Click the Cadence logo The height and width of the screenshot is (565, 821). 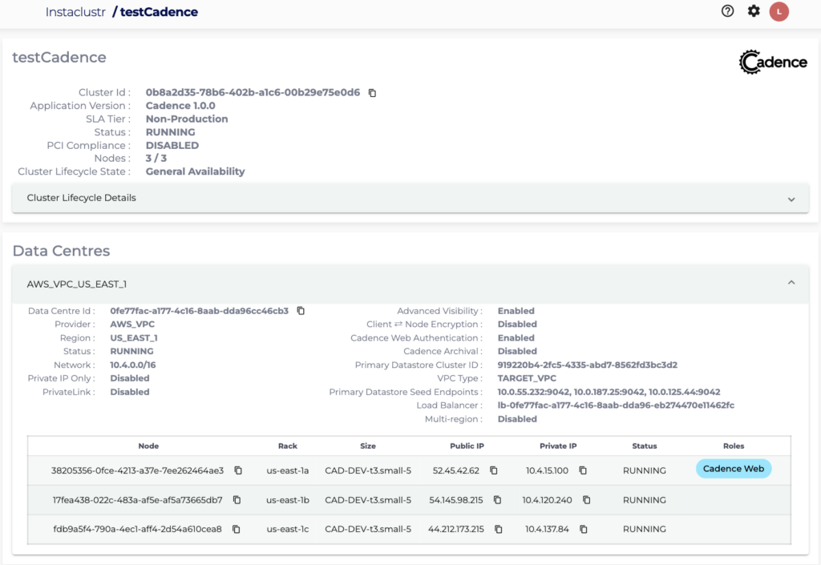[x=772, y=61]
